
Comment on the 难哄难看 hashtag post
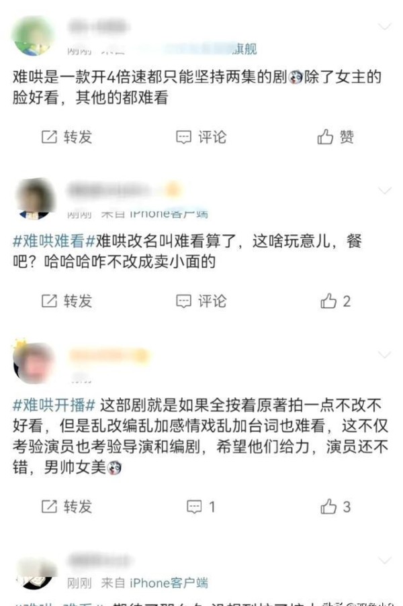click(201, 301)
